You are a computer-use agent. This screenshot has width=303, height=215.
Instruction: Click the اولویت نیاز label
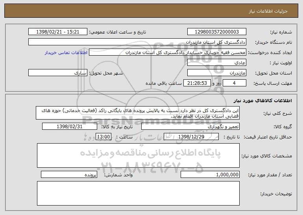click(x=281, y=63)
